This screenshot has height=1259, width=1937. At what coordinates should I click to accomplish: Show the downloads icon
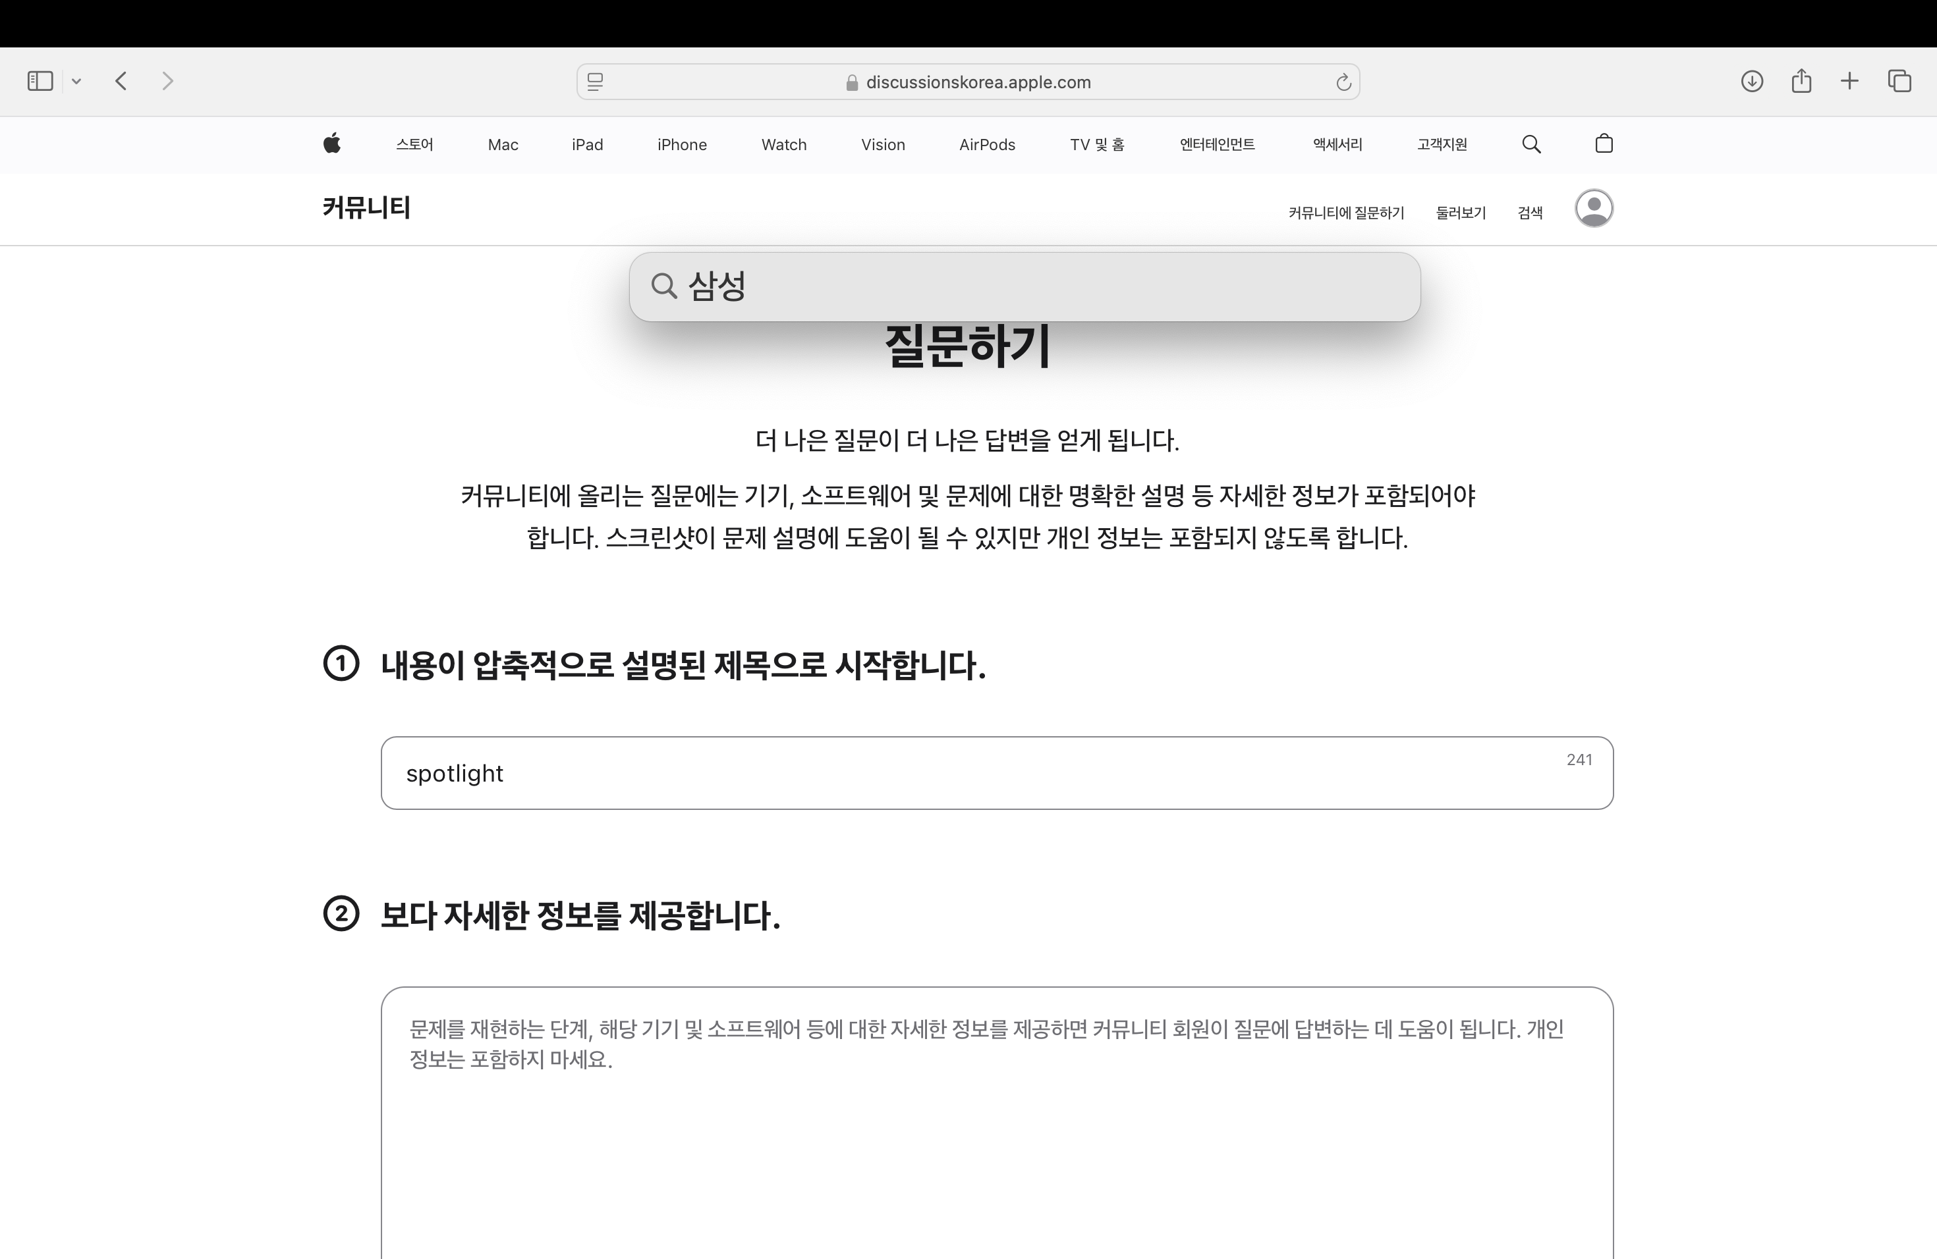tap(1751, 82)
